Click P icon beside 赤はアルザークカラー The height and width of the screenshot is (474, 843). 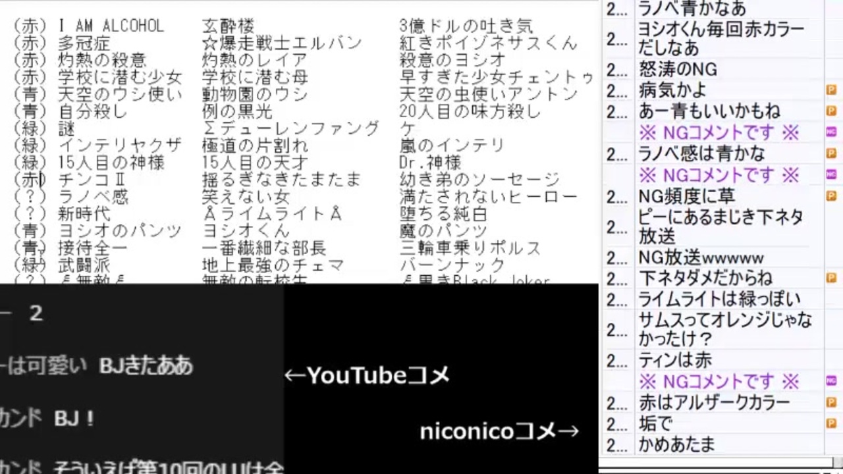click(831, 402)
